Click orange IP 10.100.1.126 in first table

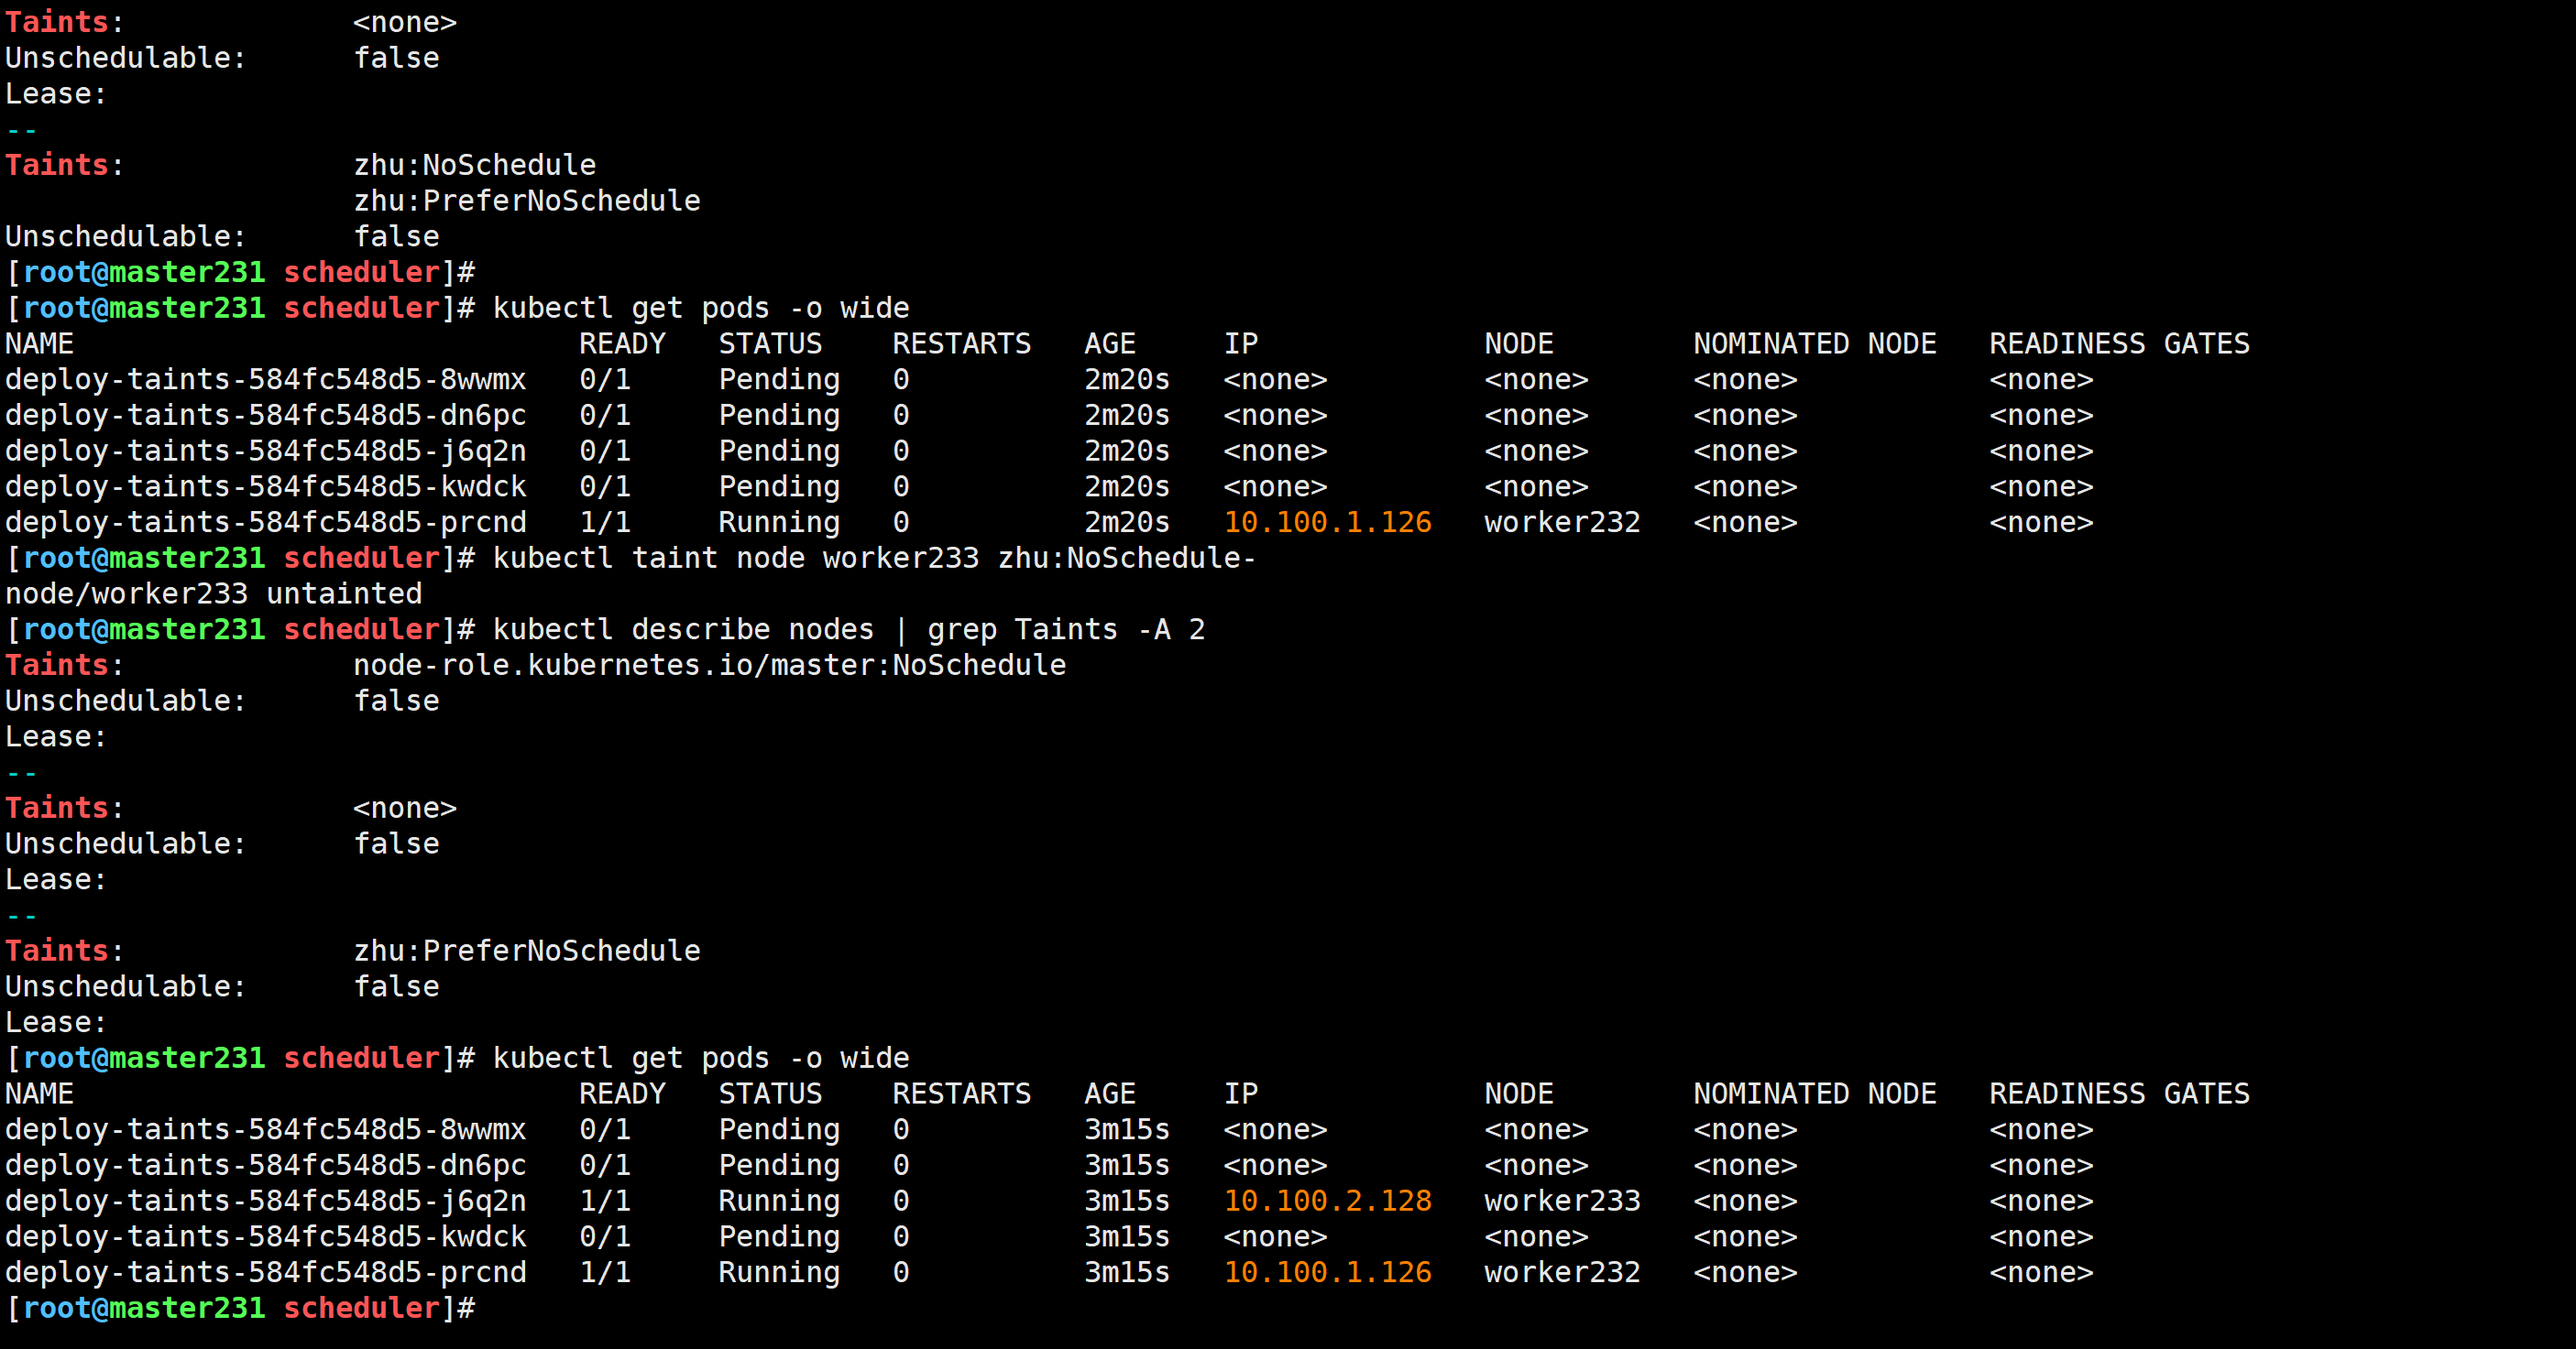(x=1327, y=522)
